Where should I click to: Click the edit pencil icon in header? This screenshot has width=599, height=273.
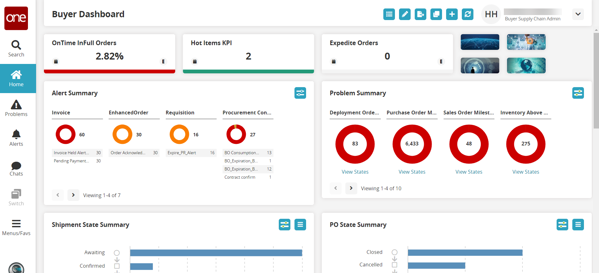tap(405, 14)
